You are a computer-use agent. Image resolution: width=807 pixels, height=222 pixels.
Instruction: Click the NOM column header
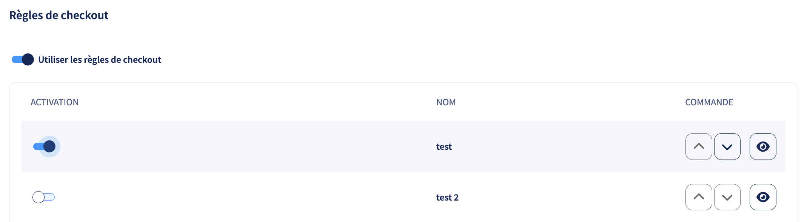pos(446,102)
